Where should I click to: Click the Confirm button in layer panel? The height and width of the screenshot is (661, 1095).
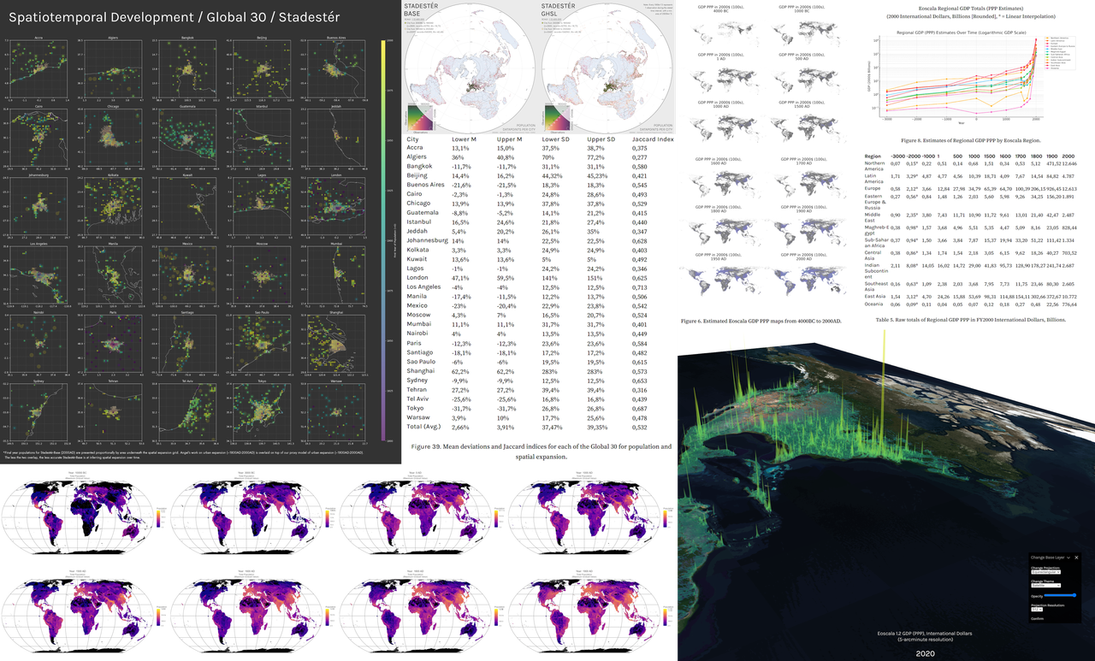(x=1037, y=619)
